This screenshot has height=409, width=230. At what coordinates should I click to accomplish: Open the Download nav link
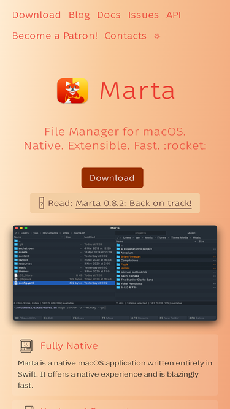point(37,15)
